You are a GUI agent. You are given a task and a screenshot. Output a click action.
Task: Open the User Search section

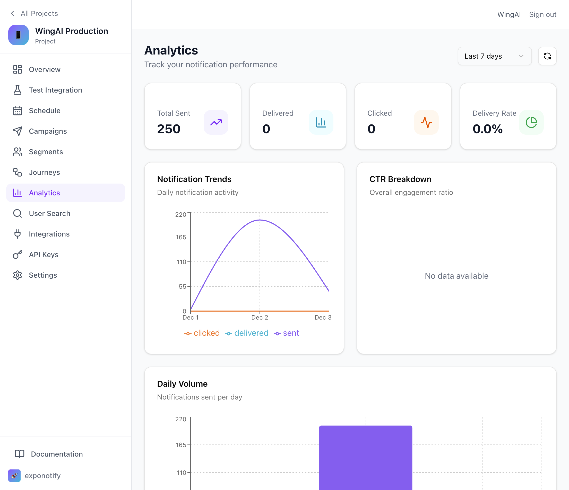click(49, 213)
